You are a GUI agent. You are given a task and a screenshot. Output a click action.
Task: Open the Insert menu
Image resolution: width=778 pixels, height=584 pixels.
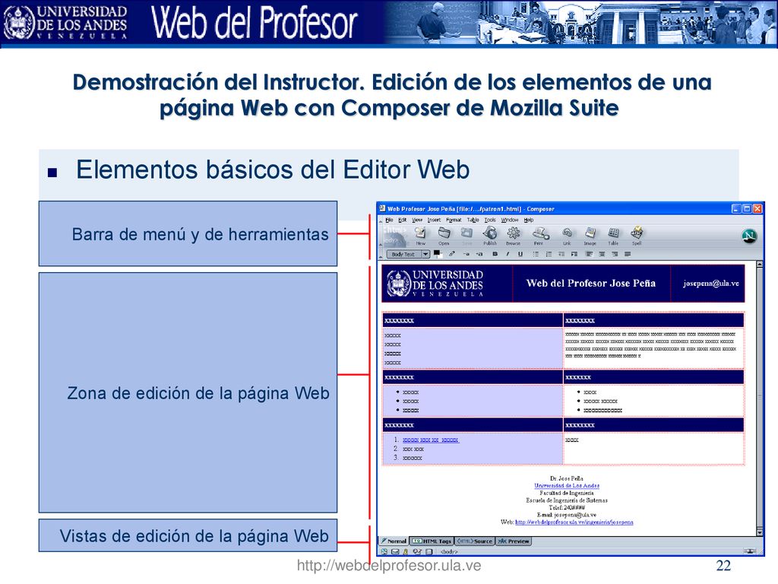[x=434, y=220]
